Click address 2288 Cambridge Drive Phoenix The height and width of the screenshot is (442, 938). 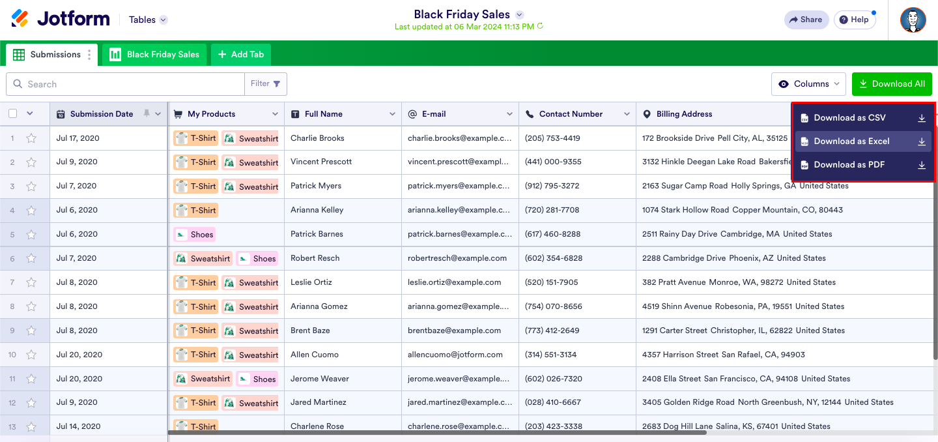coord(734,258)
